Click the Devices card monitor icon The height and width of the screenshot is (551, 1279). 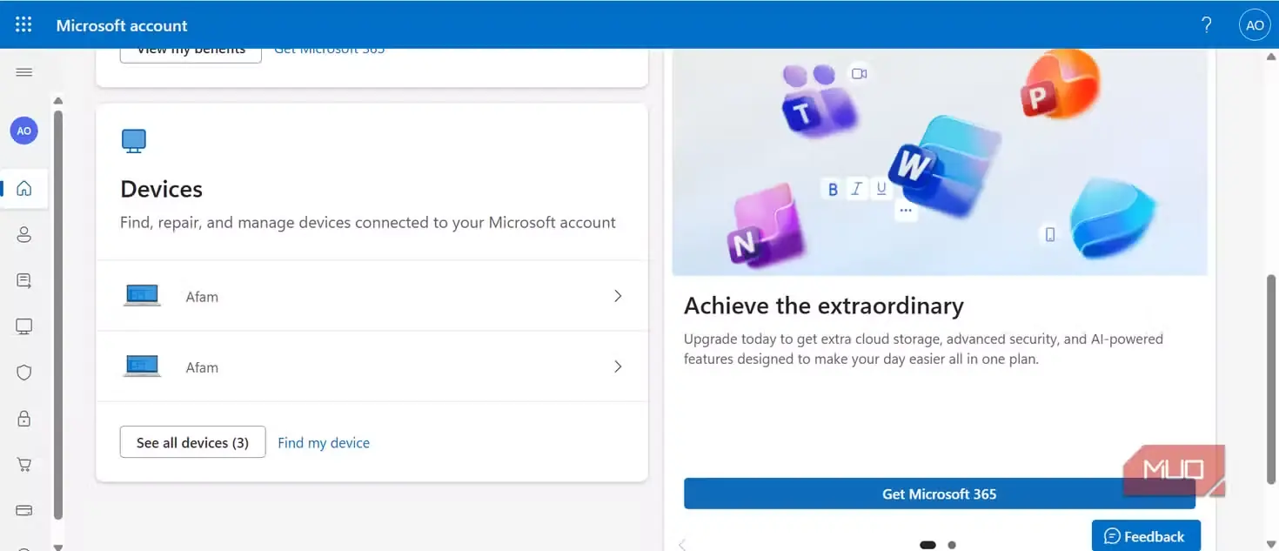pyautogui.click(x=134, y=141)
